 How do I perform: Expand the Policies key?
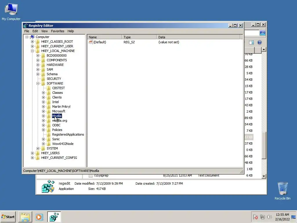click(x=44, y=130)
